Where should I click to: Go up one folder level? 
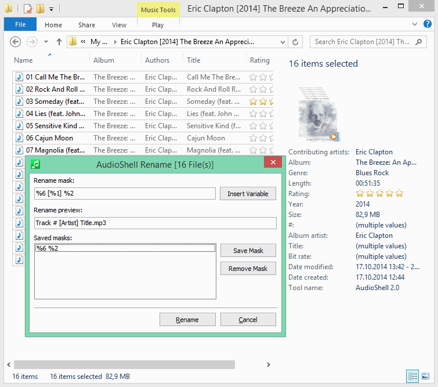tap(59, 42)
